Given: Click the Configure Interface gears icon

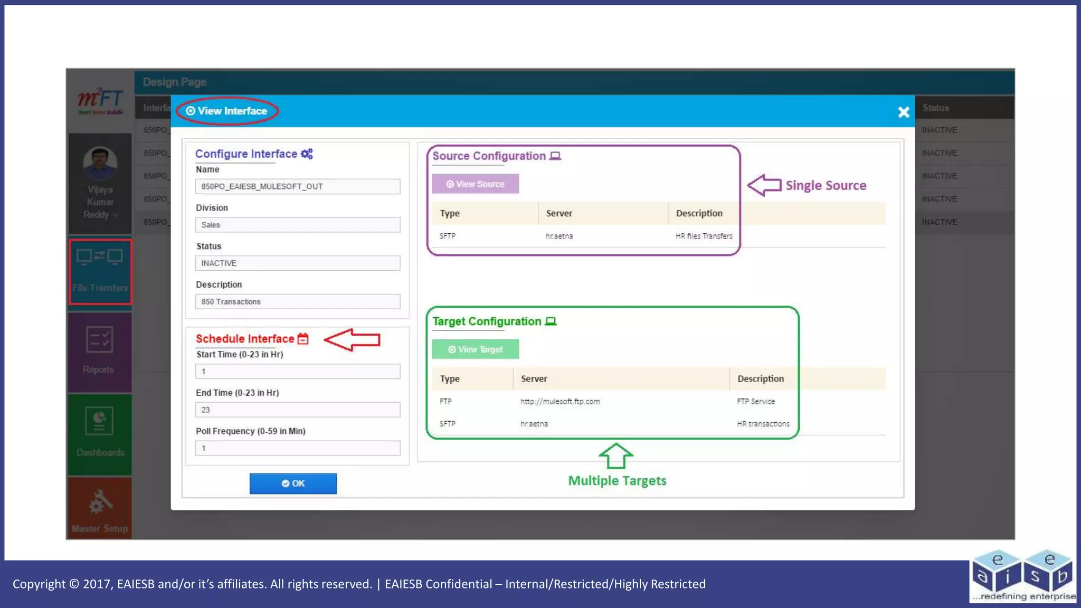Looking at the screenshot, I should (307, 154).
